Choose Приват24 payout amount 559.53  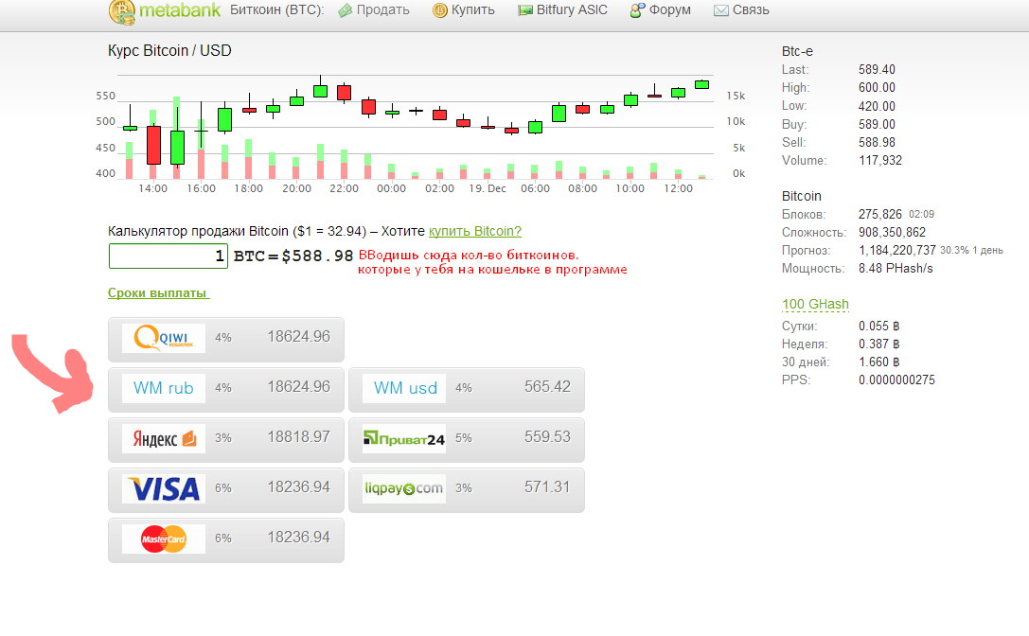pos(547,437)
